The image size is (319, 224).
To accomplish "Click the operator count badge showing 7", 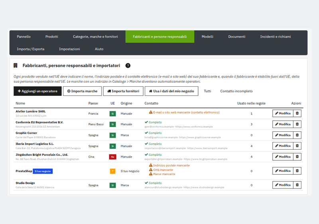I will pyautogui.click(x=128, y=66).
